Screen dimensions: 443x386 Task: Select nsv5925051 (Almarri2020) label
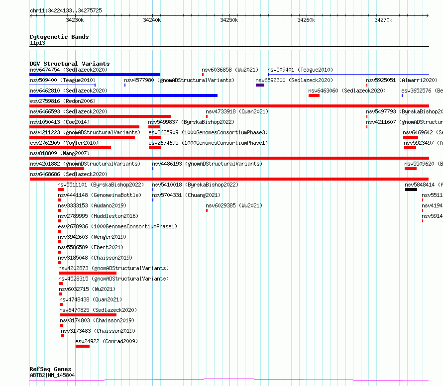click(x=402, y=80)
